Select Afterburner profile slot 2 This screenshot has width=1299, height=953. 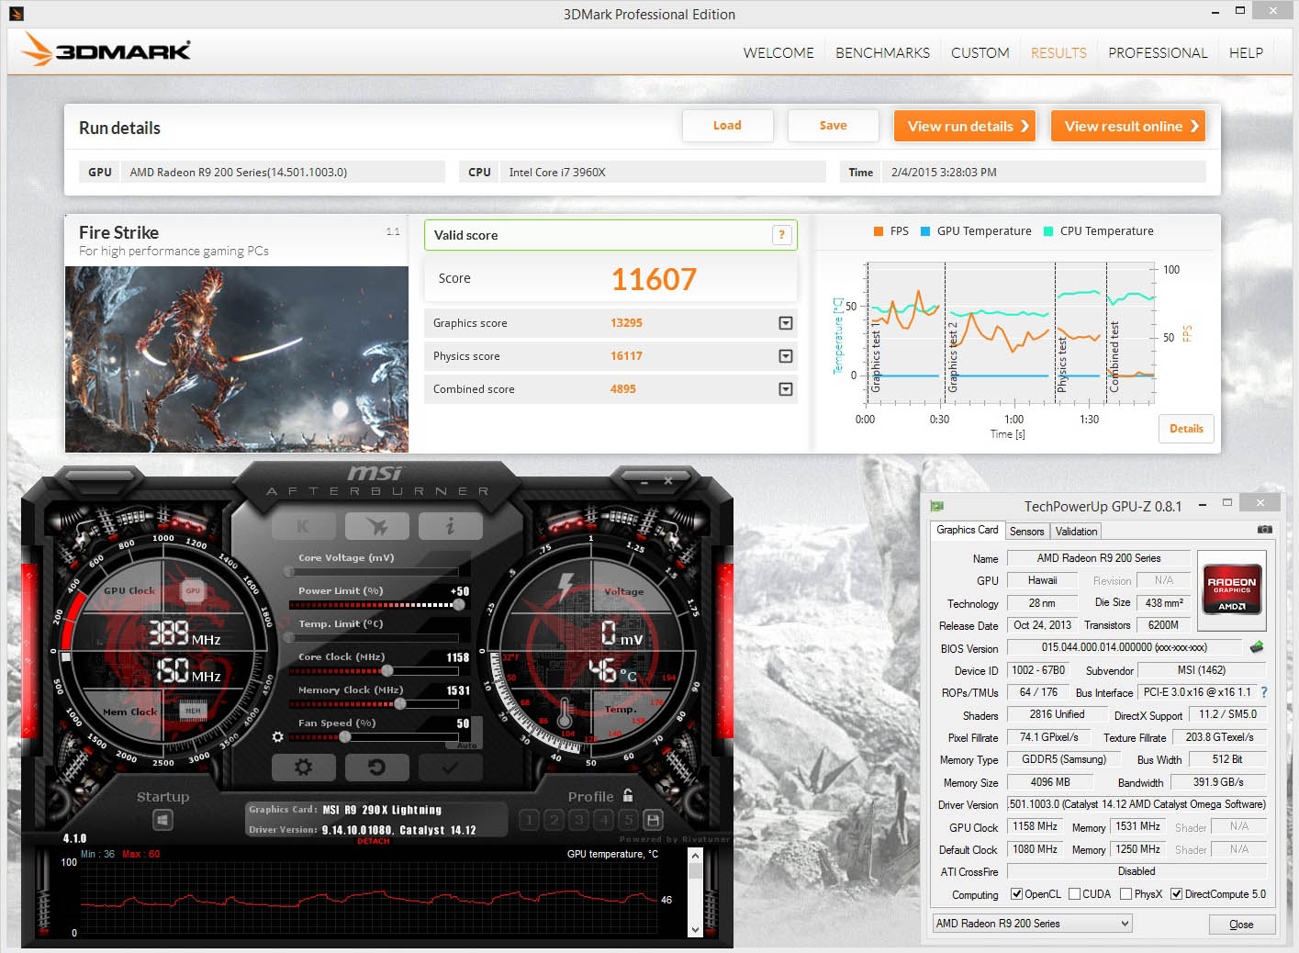554,820
